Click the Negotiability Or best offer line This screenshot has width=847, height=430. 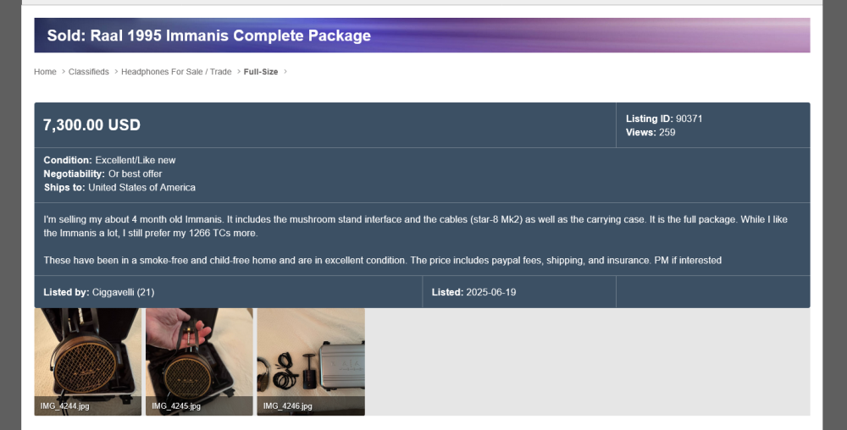(102, 174)
